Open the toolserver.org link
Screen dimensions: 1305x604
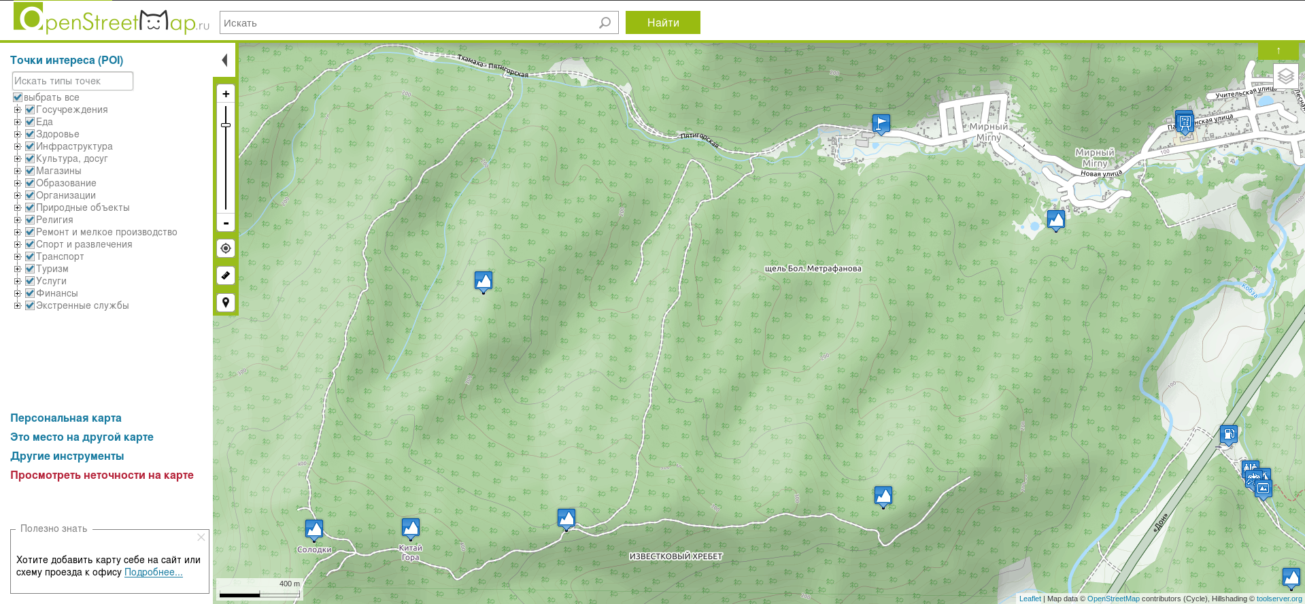click(1279, 599)
